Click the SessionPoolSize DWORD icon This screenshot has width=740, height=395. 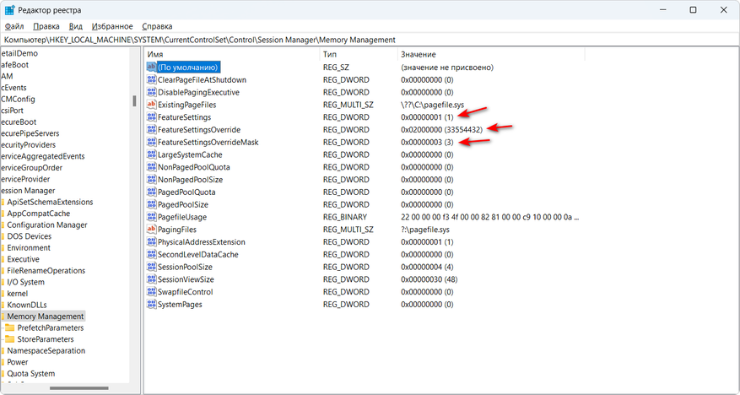pos(152,267)
